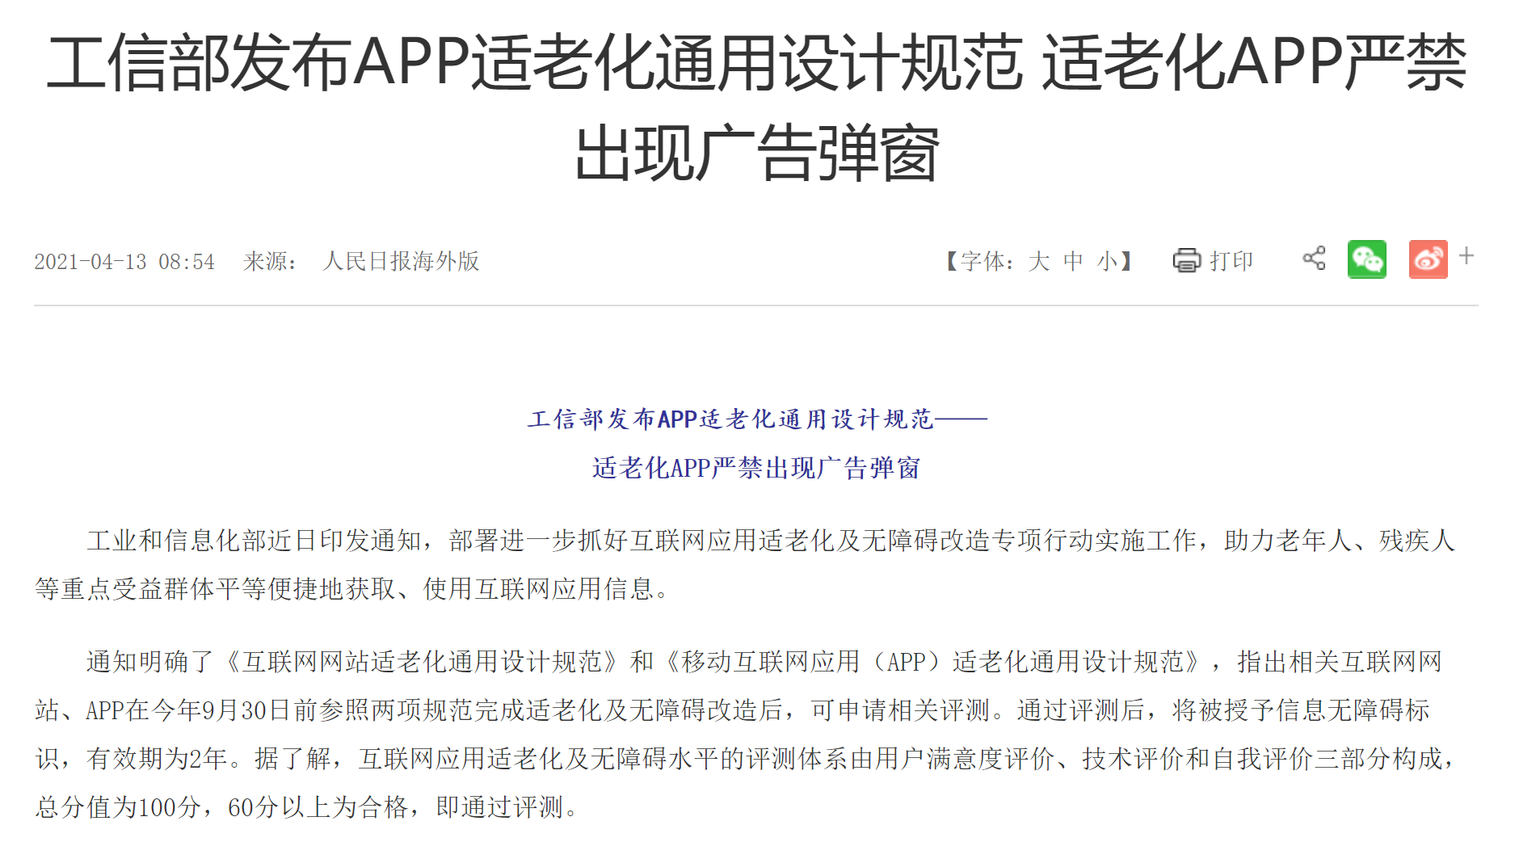Click the paragraph starting with 工业和信息化部
Image resolution: width=1536 pixels, height=859 pixels.
pyautogui.click(x=743, y=565)
